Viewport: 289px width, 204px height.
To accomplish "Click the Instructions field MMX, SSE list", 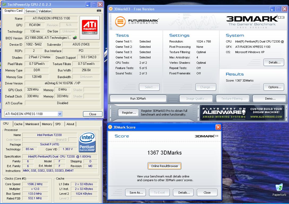I will (x=60, y=171).
